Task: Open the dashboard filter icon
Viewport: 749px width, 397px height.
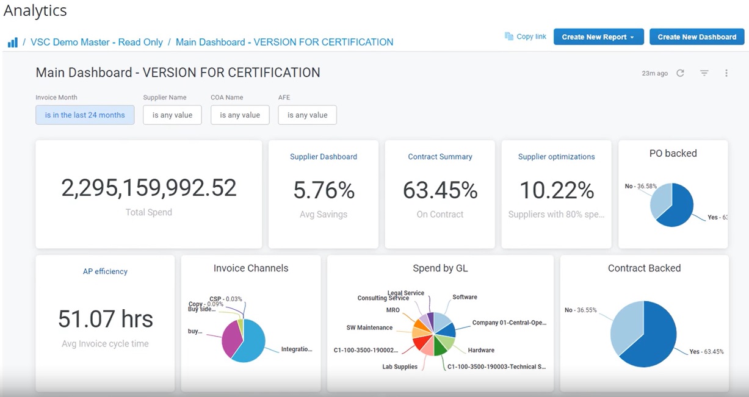Action: 704,73
